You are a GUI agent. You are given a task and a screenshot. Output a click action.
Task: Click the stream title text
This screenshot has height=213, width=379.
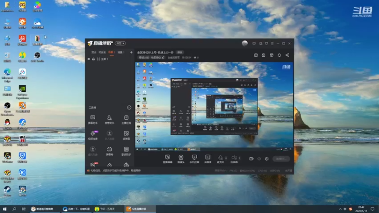155,52
